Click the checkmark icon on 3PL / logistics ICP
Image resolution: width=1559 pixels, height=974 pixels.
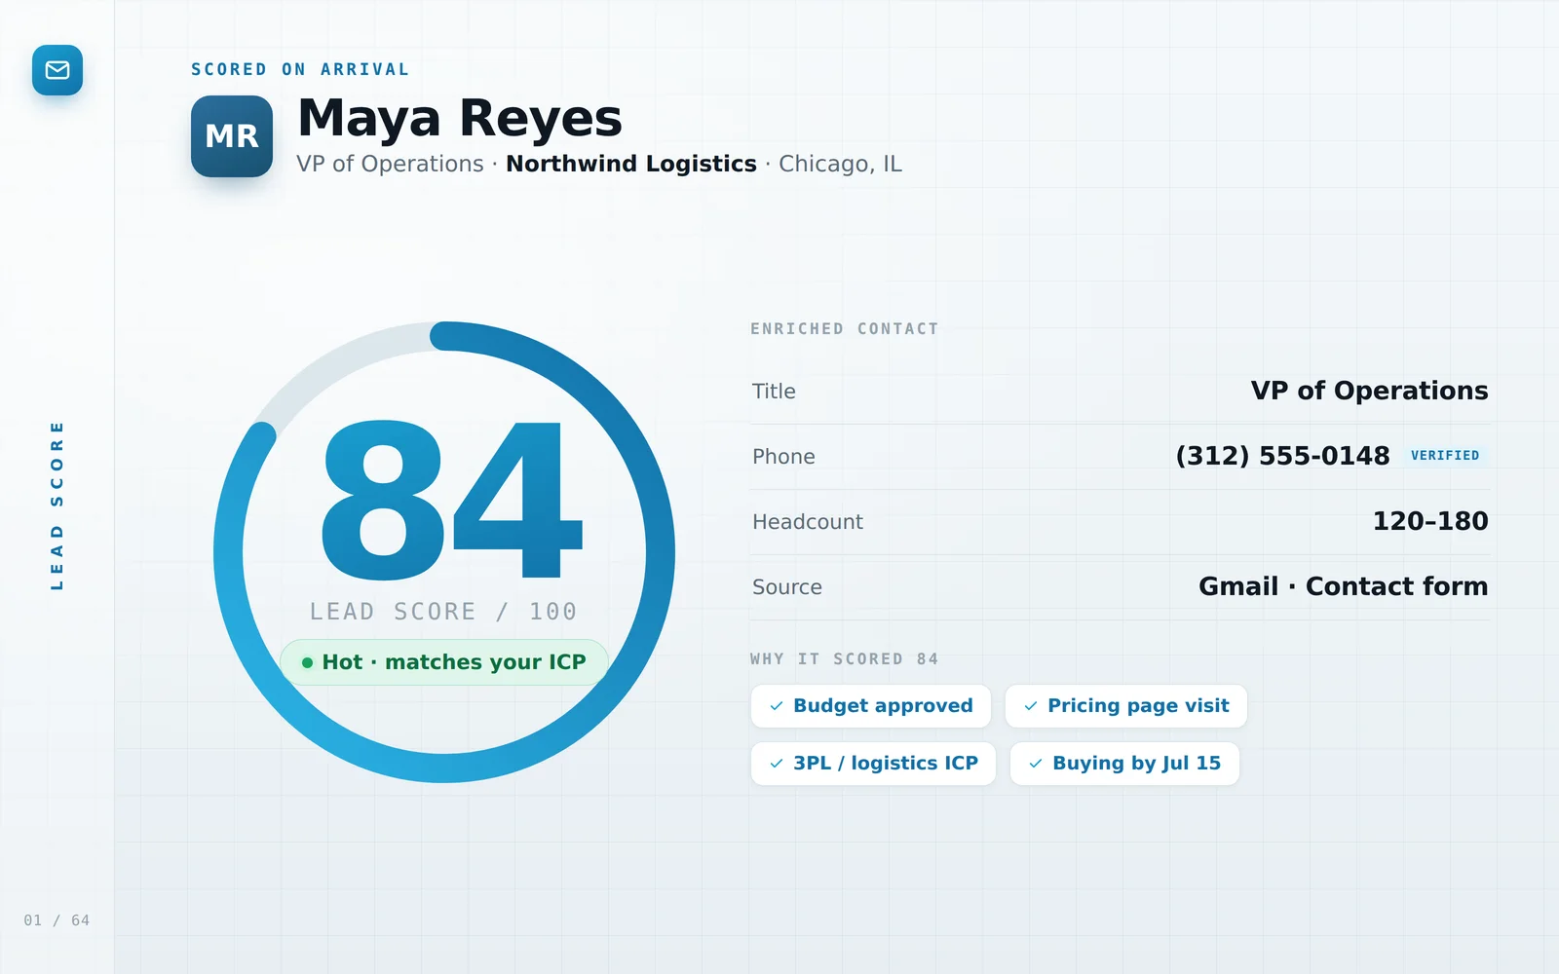777,764
